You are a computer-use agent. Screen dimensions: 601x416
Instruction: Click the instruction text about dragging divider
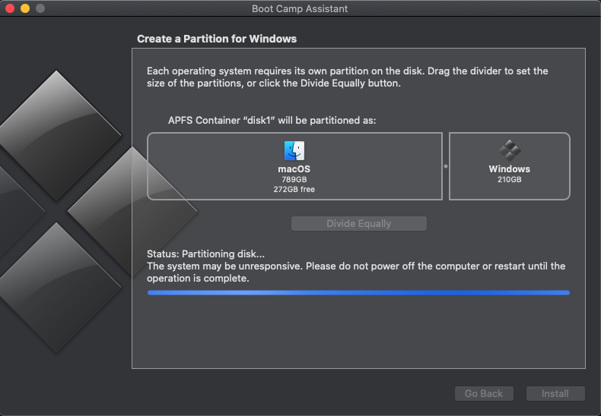pos(347,77)
